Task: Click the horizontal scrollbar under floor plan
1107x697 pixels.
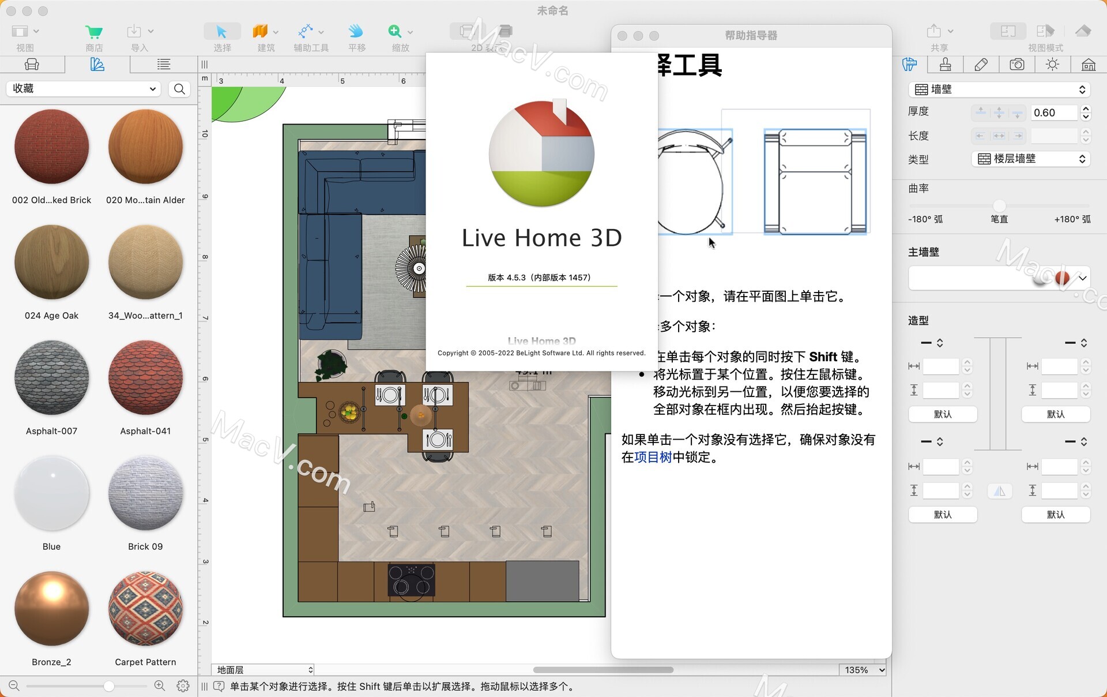Action: (x=603, y=670)
